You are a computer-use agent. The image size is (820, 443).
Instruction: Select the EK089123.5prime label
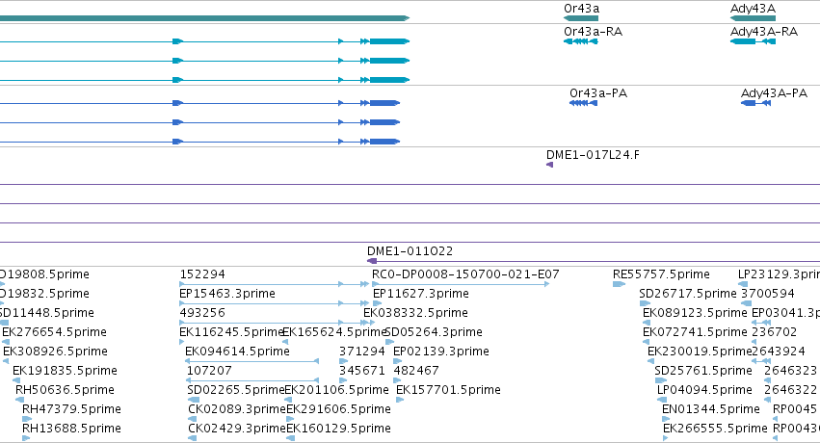[x=695, y=313]
